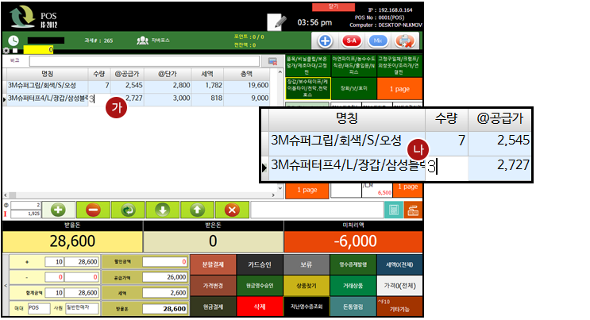Select category tab starting 물욕/비닐클립
The height and width of the screenshot is (320, 590).
(308, 65)
